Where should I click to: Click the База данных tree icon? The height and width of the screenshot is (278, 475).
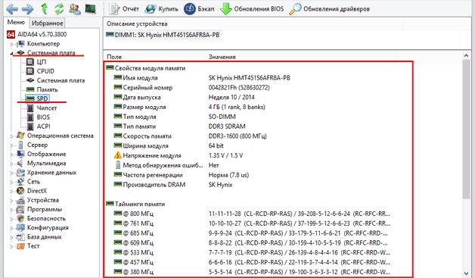pos(20,237)
